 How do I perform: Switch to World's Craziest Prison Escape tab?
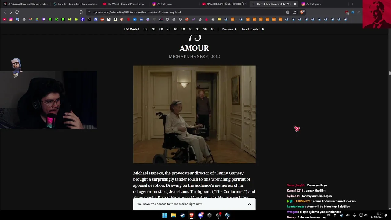125,4
